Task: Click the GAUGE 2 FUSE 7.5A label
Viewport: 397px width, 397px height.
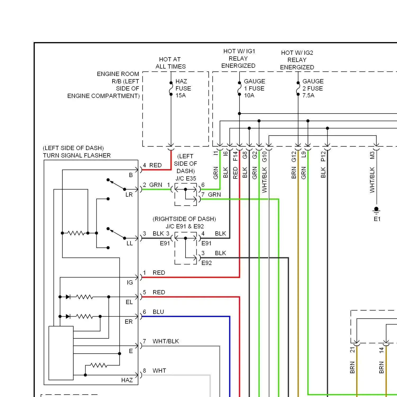Action: tap(313, 88)
